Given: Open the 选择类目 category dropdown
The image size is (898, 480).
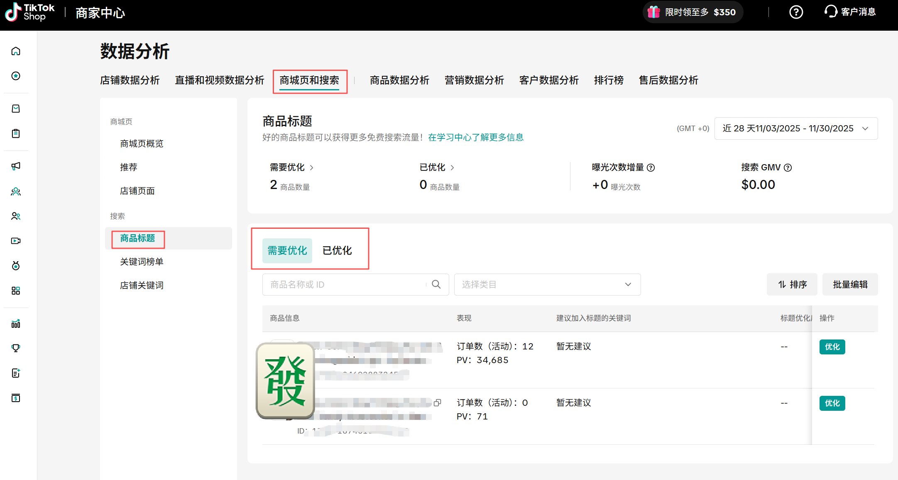Looking at the screenshot, I should coord(547,284).
